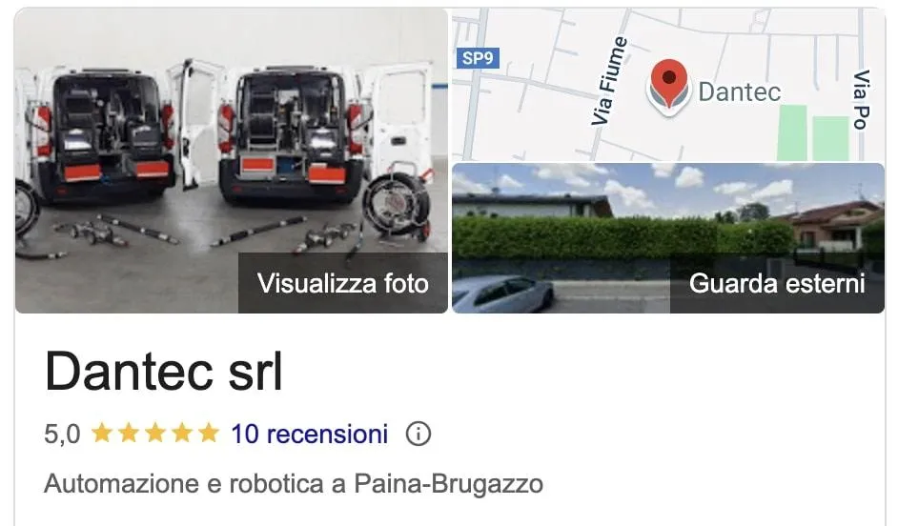Click the red Dantec map pin

668,87
